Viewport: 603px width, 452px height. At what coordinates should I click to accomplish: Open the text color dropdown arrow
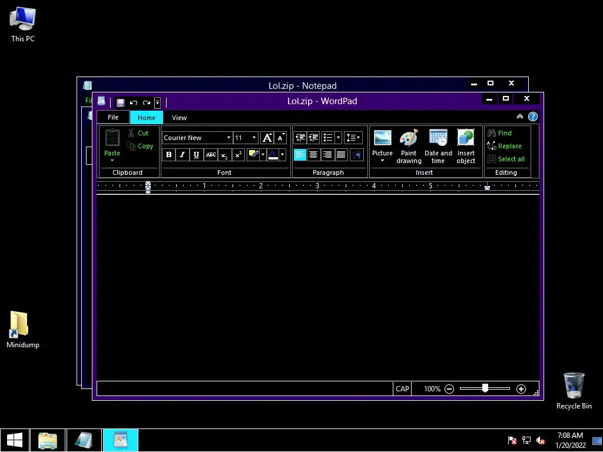point(283,155)
